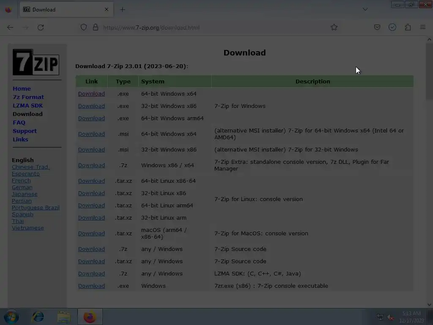The height and width of the screenshot is (325, 433).
Task: Switch language to Chinese Trad.
Action: point(30,167)
